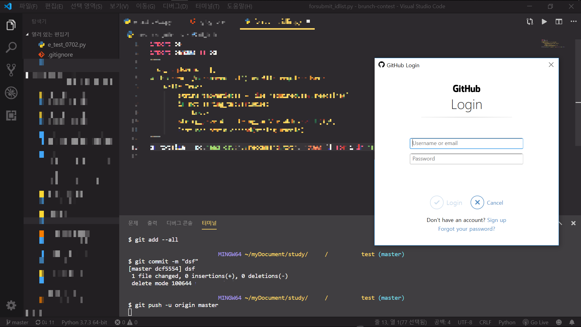581x327 pixels.
Task: Open the 선택 영역(S) menu
Action: point(86,6)
